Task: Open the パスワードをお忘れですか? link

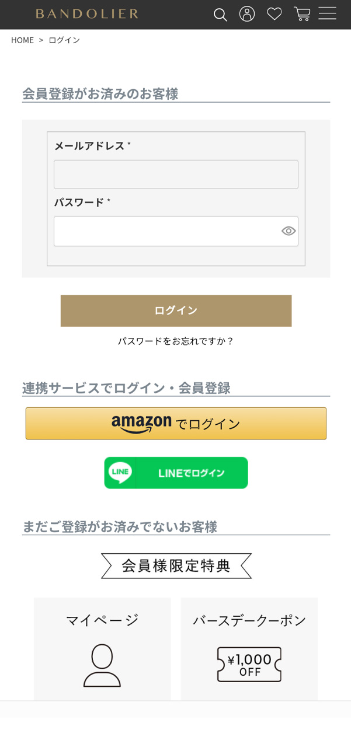Action: [x=176, y=341]
